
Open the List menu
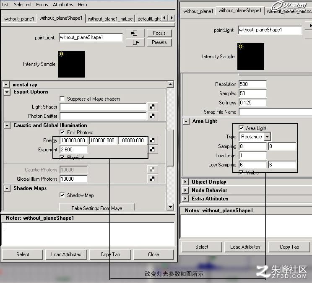click(x=5, y=5)
